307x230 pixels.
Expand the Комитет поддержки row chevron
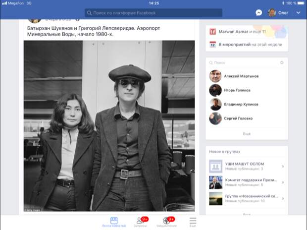[x=283, y=182]
